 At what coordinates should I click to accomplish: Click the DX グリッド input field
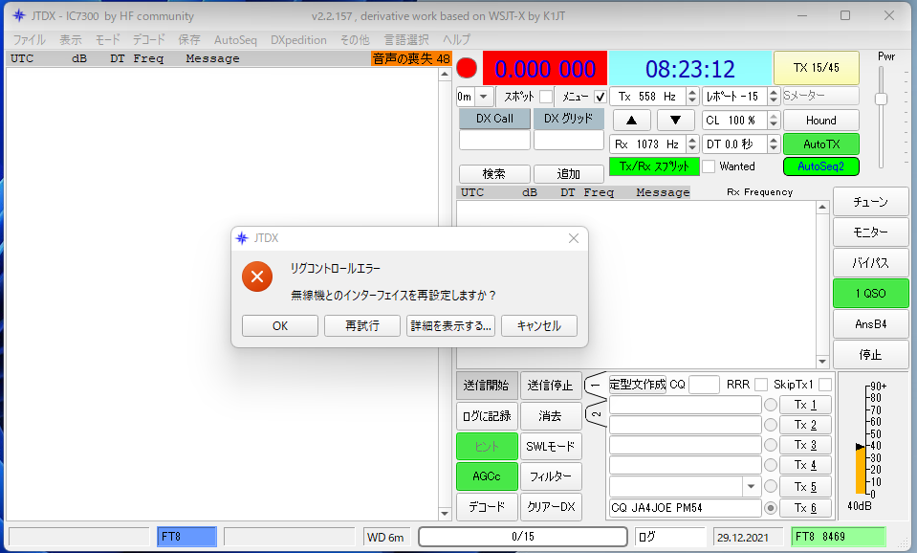pos(568,140)
